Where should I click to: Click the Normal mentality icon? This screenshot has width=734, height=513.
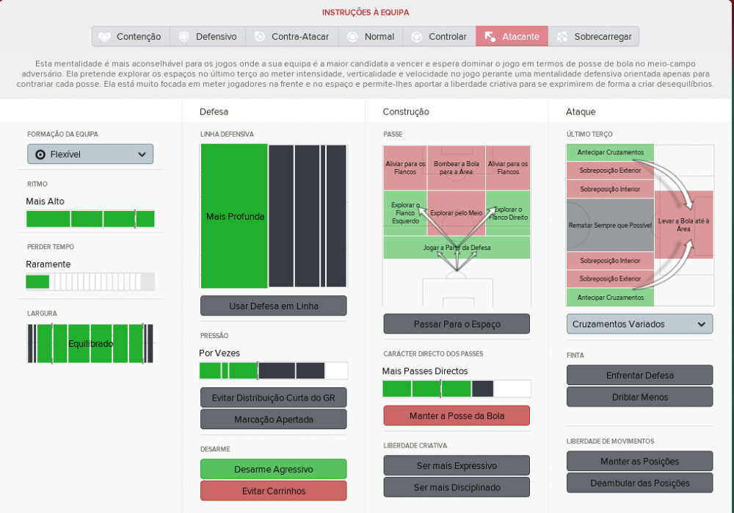[352, 37]
